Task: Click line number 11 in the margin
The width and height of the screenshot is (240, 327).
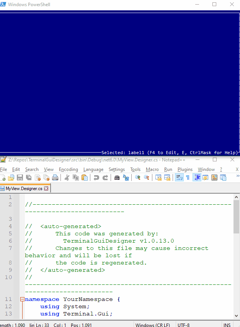Action: pos(8,299)
